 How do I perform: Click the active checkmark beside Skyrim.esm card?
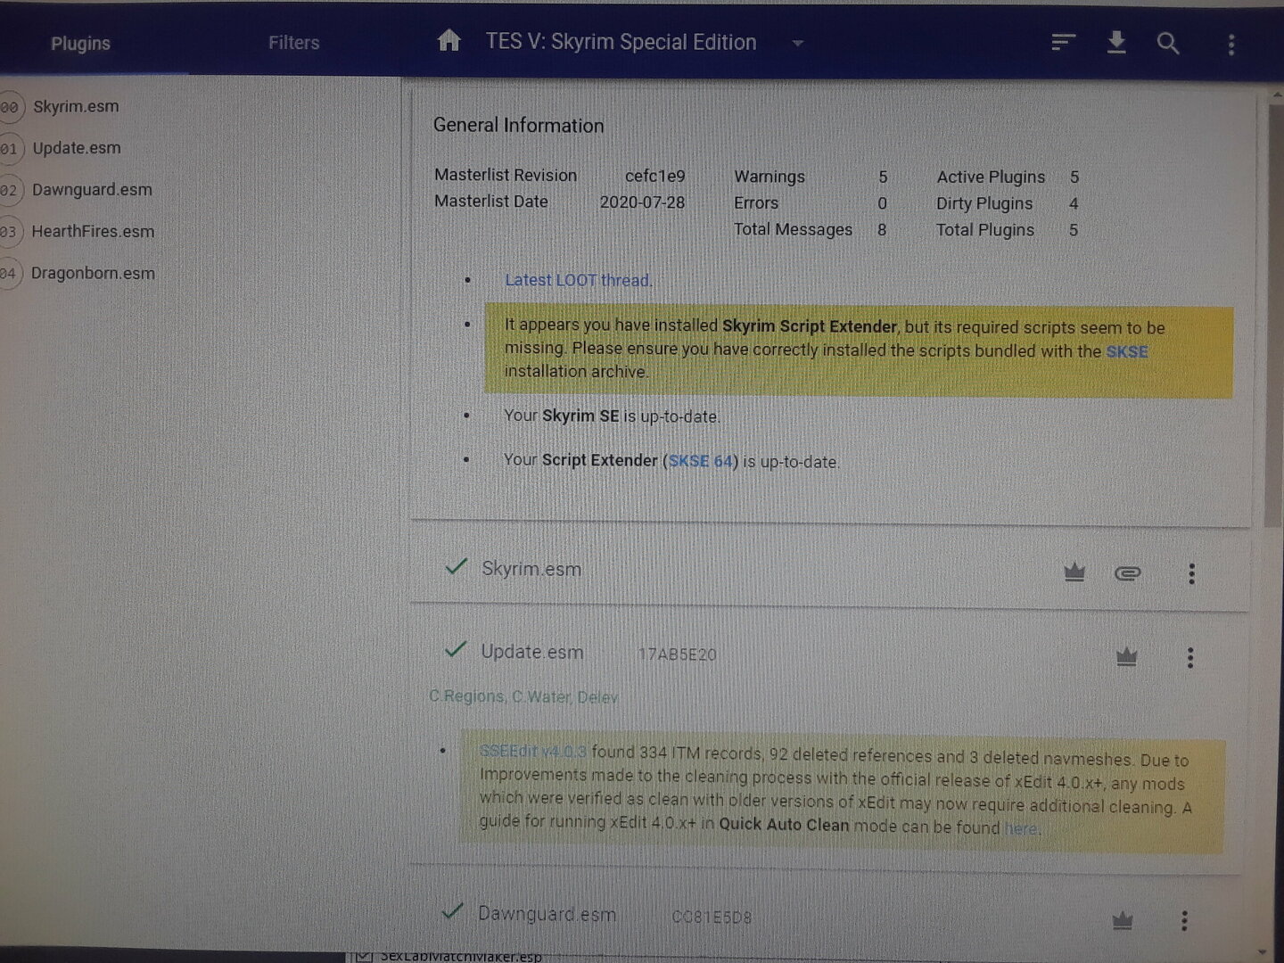457,566
